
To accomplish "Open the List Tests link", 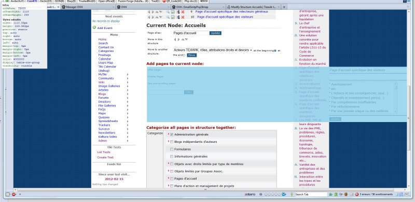I will coord(103,152).
